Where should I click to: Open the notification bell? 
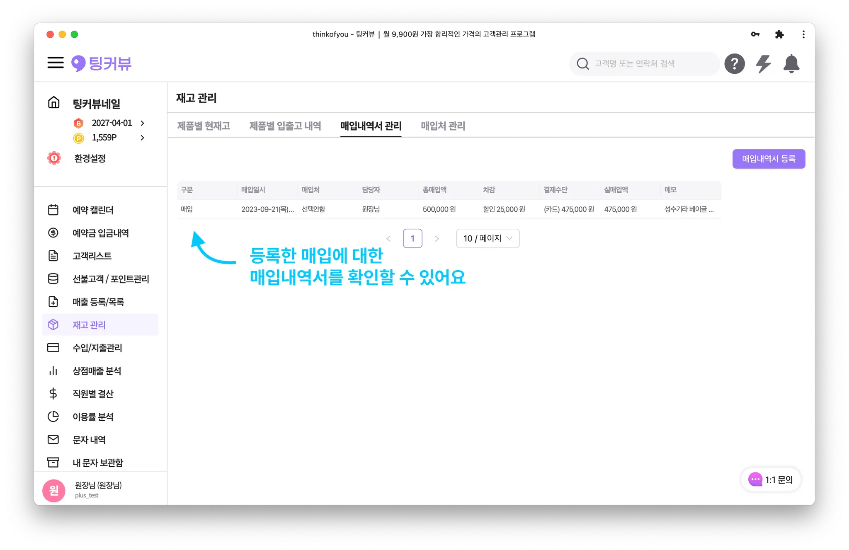click(791, 64)
